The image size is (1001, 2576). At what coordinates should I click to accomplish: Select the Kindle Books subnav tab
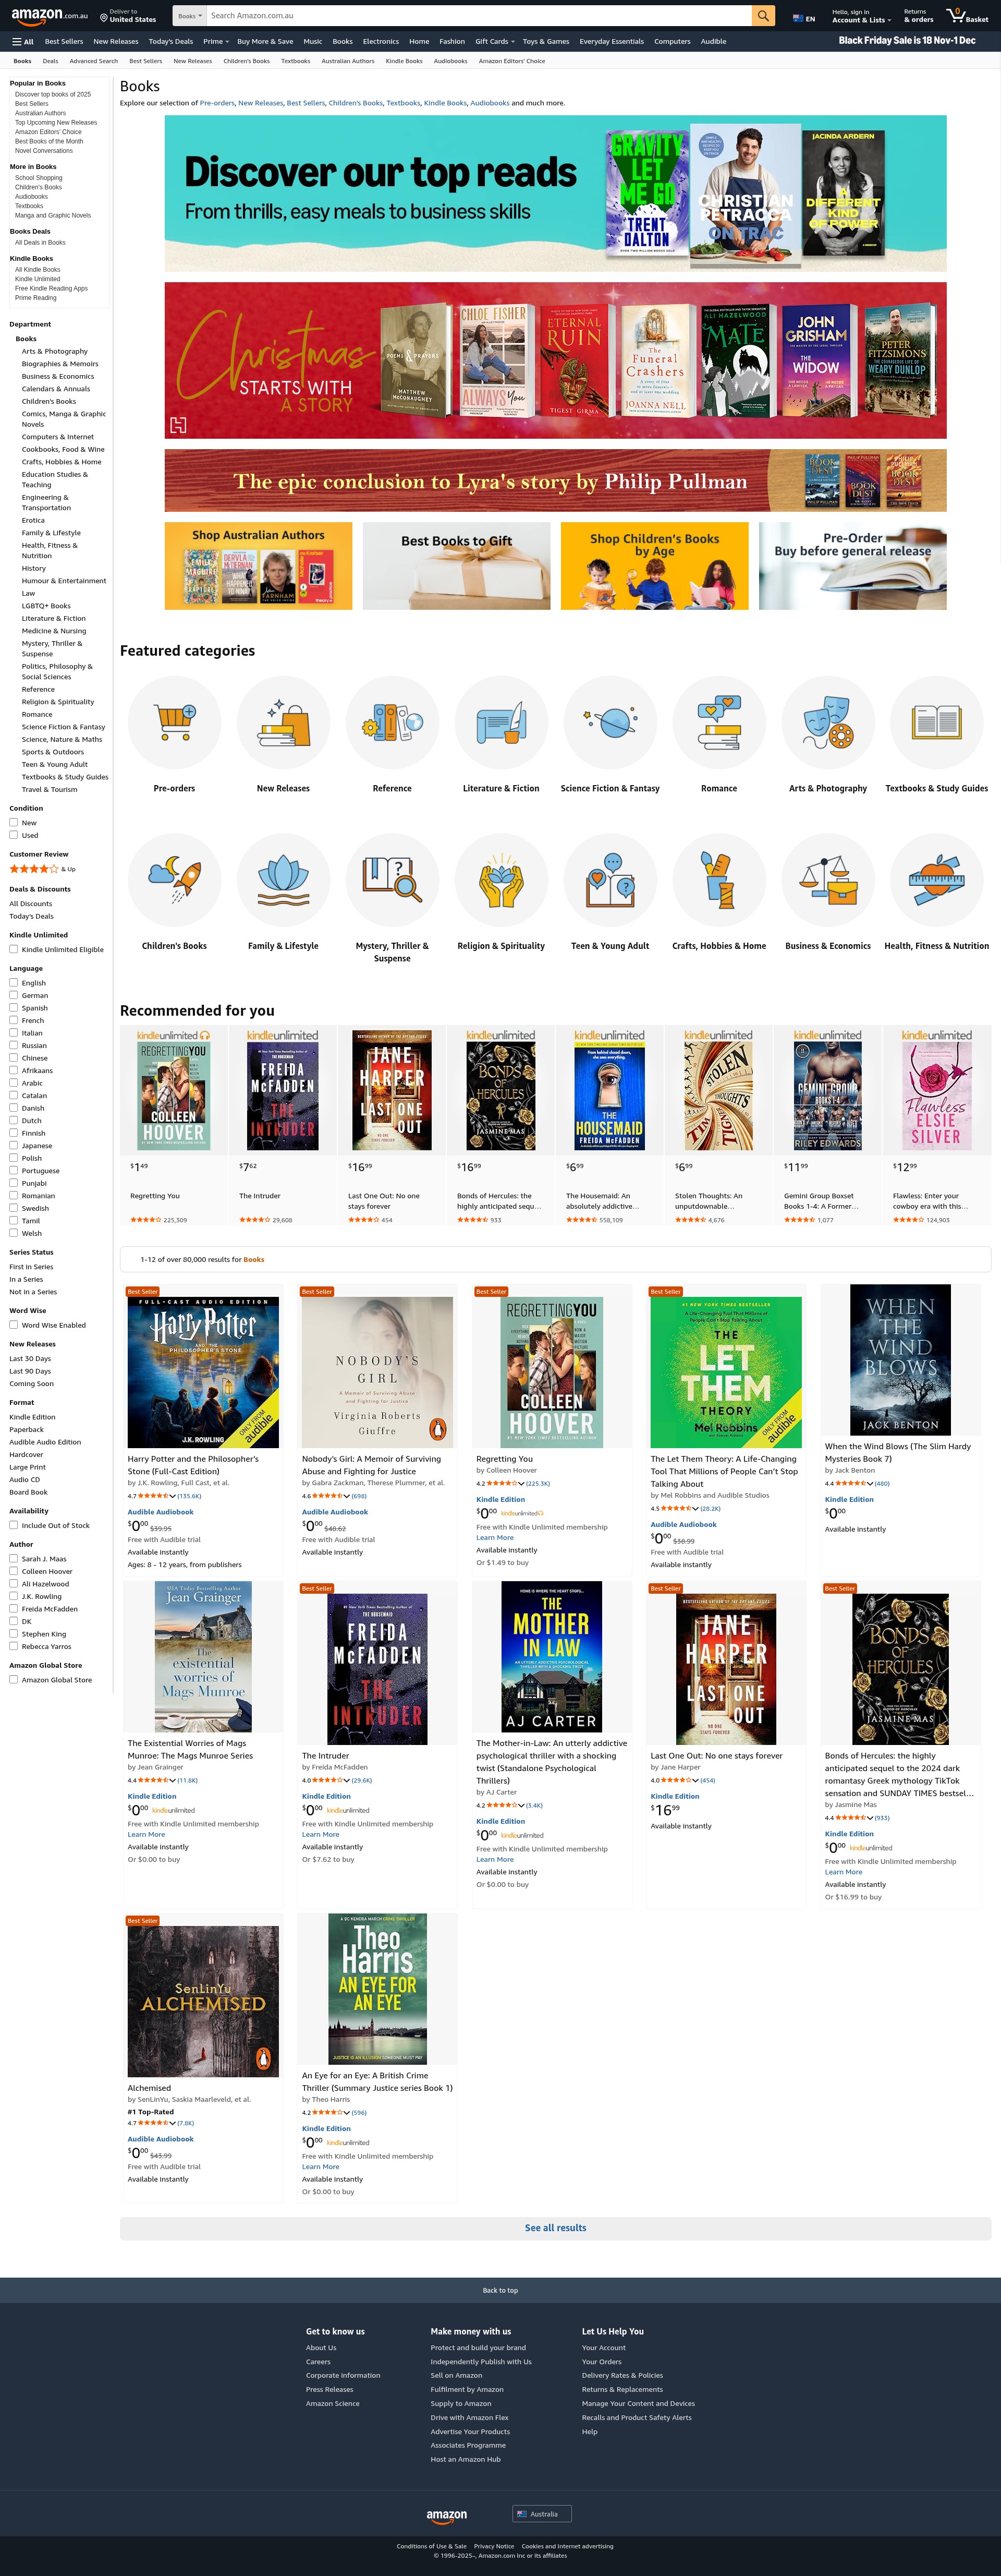tap(404, 61)
